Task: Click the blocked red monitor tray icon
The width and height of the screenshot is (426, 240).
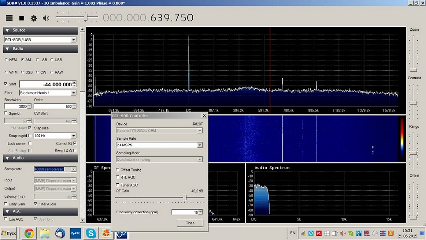Action: [x=367, y=233]
